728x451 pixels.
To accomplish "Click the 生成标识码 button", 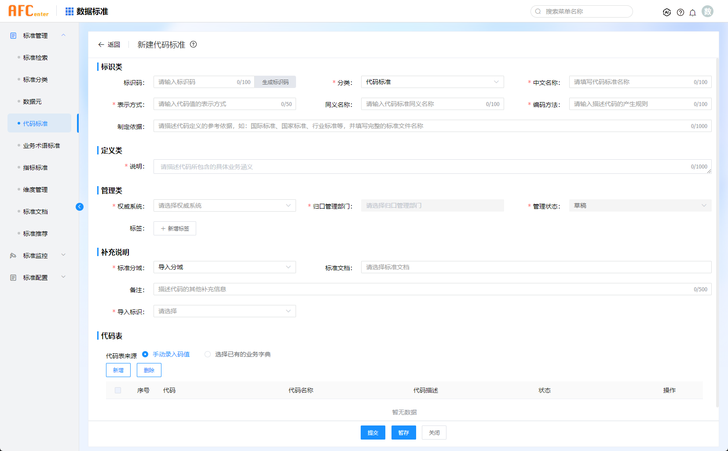I will coord(275,82).
